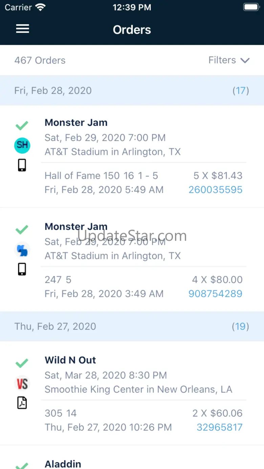Click green checkmark on second Monster Jam order

tap(22, 230)
